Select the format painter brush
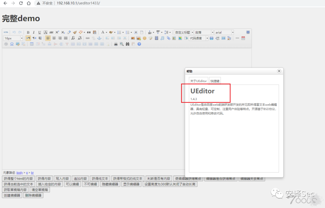Image resolution: width=325 pixels, height=208 pixels. click(75, 32)
